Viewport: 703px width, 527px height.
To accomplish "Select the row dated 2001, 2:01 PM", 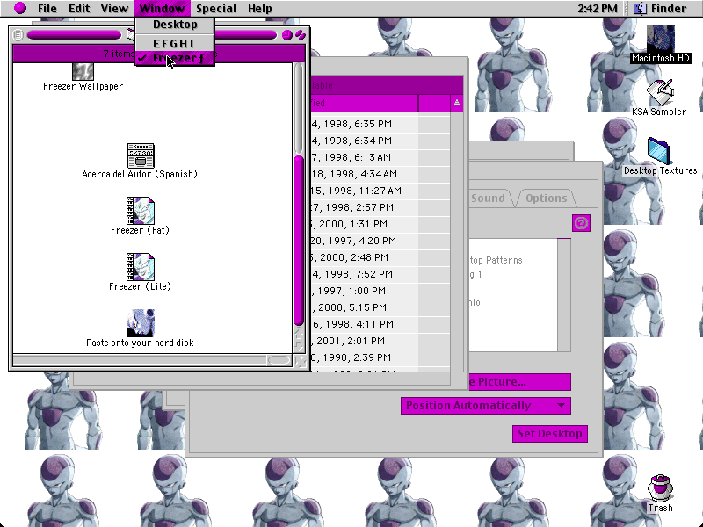I will pyautogui.click(x=380, y=341).
